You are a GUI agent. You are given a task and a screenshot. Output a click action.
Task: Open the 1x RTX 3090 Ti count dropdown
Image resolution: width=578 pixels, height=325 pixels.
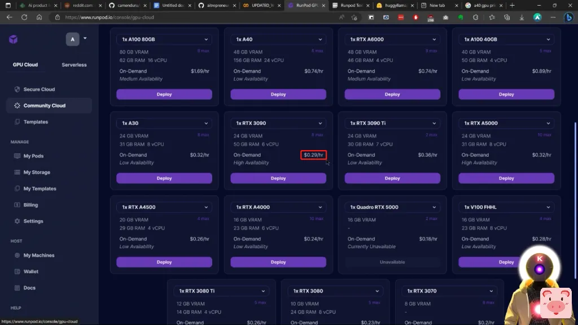pos(392,123)
